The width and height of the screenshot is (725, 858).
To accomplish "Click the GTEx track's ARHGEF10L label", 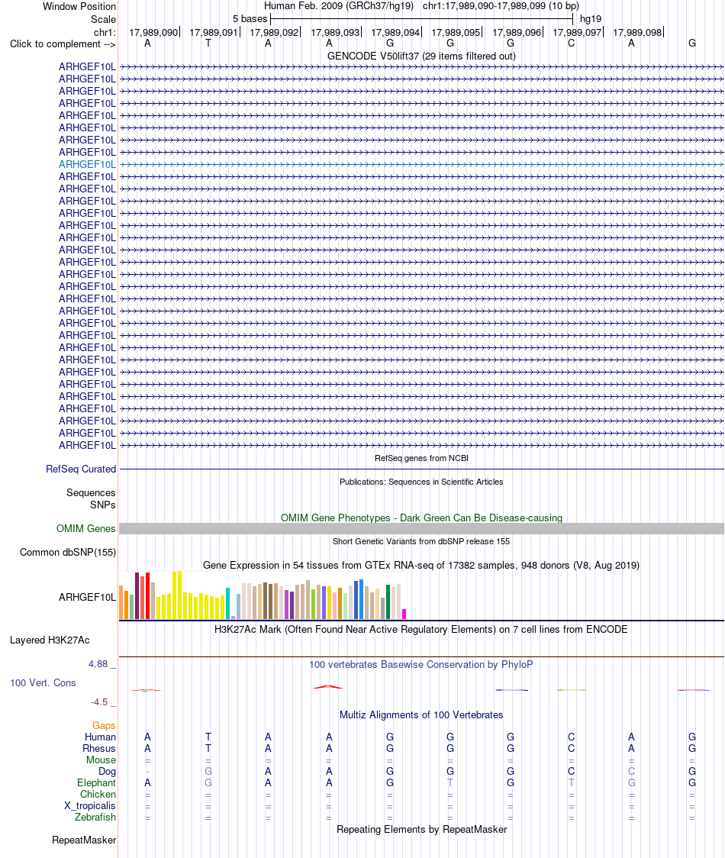I will click(87, 598).
